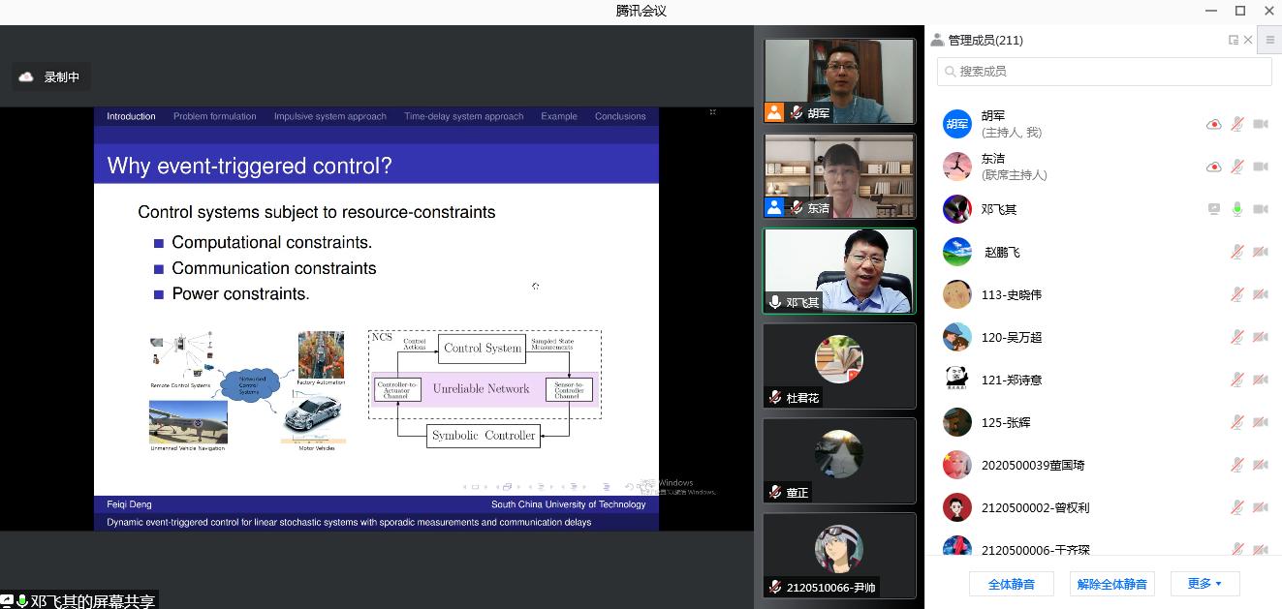Click the 搜索成员 search field
This screenshot has height=609, width=1282.
pyautogui.click(x=1104, y=72)
